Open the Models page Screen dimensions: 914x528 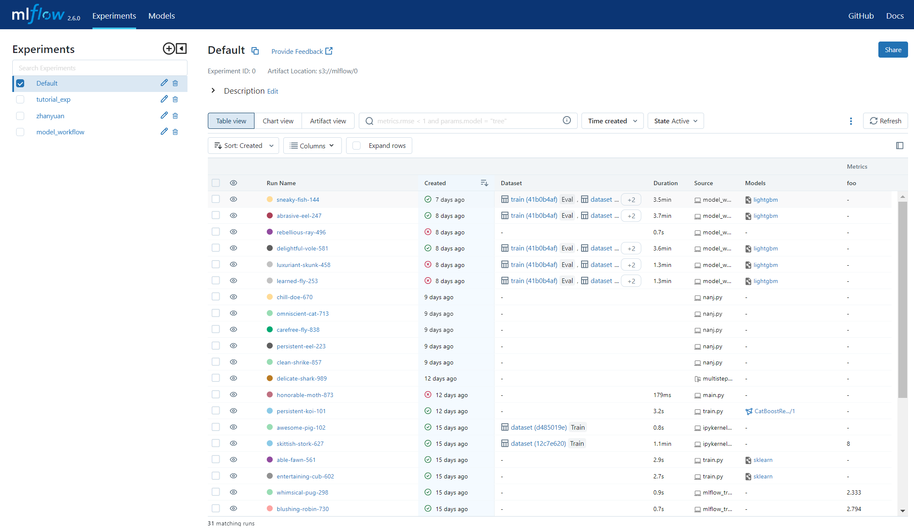click(162, 16)
